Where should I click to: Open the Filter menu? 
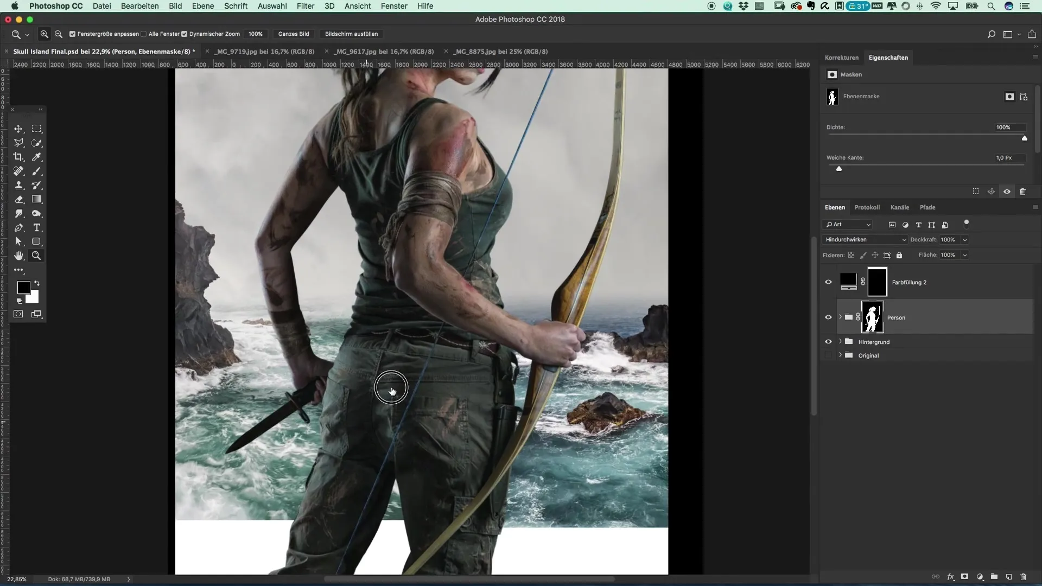coord(306,6)
